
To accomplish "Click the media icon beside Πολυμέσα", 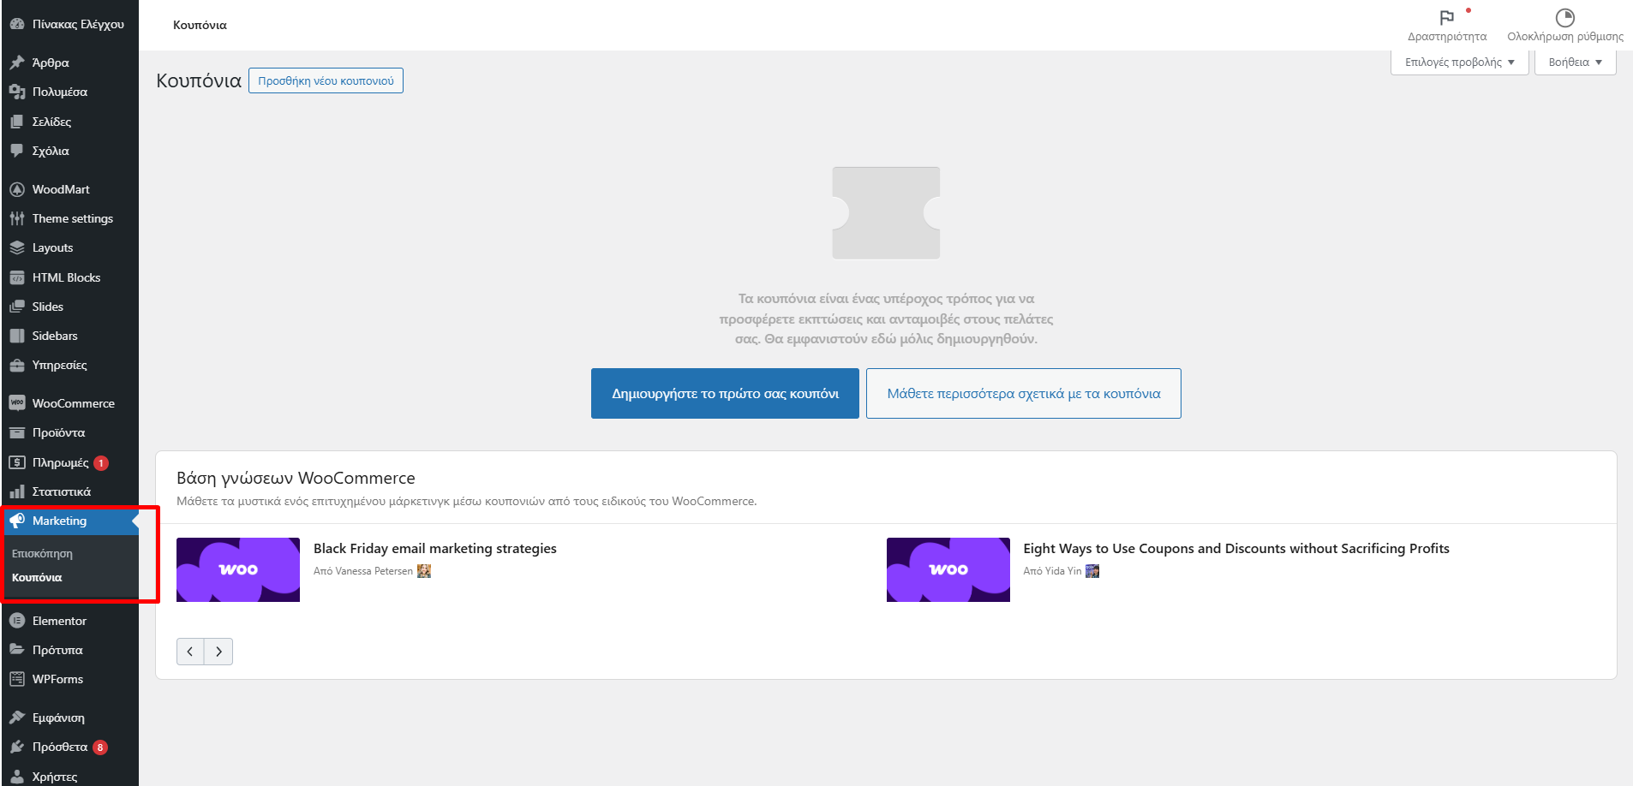I will pyautogui.click(x=17, y=92).
